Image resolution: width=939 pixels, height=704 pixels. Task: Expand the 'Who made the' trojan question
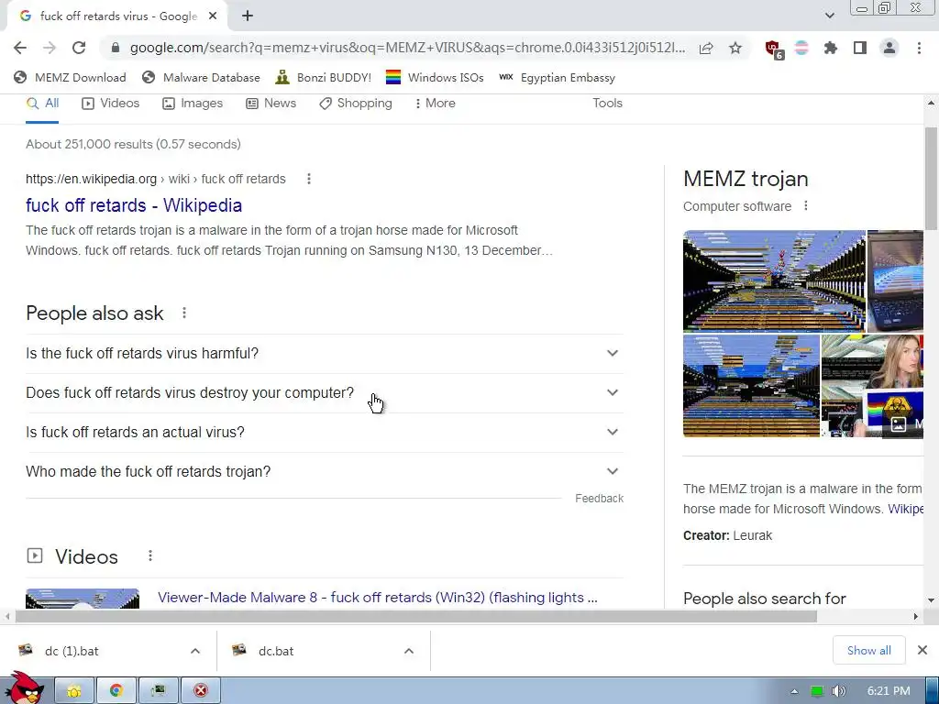coord(325,472)
